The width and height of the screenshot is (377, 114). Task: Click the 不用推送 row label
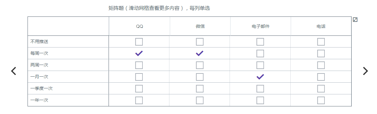40,41
